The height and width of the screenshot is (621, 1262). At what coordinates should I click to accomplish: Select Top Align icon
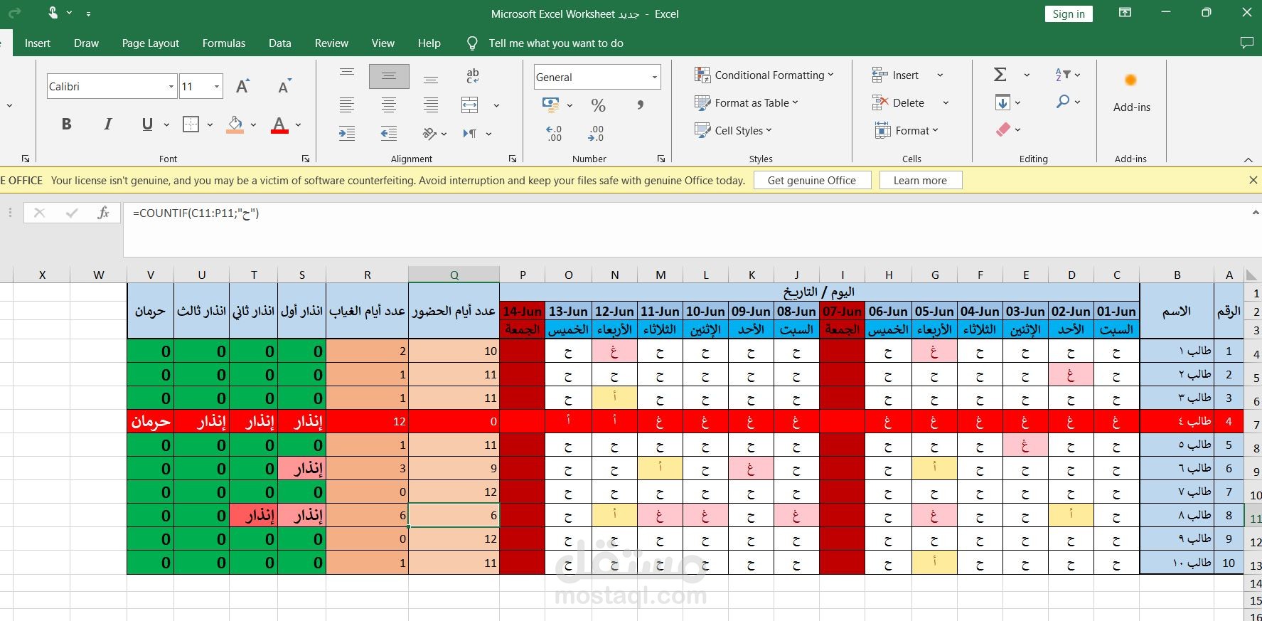pyautogui.click(x=347, y=73)
